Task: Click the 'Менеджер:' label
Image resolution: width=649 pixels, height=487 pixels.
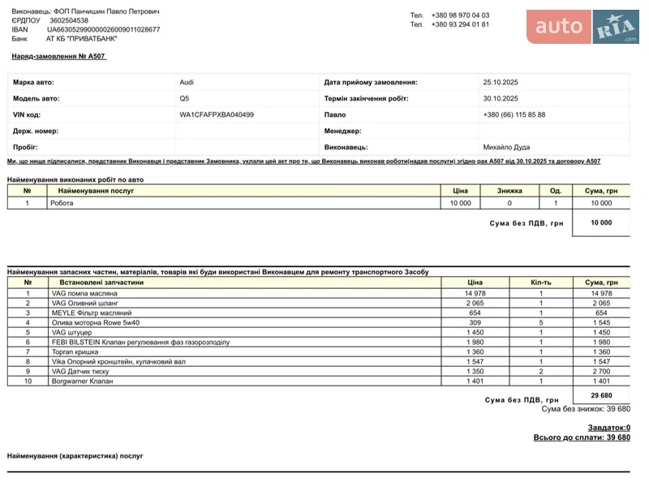Action: [342, 131]
